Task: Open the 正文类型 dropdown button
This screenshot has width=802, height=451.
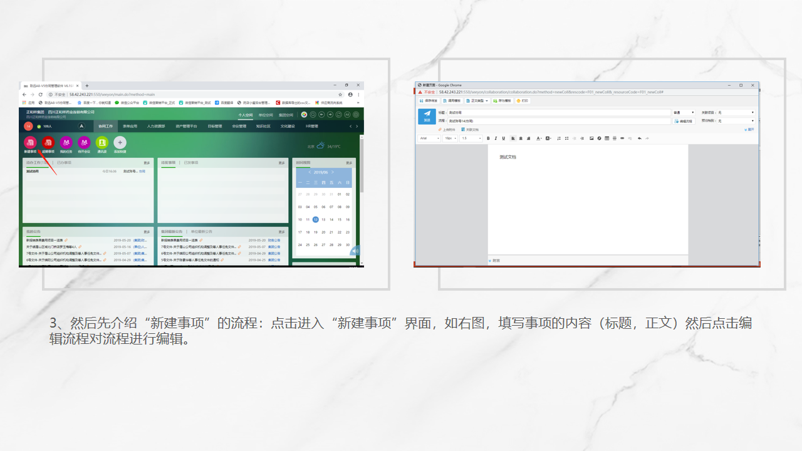Action: coord(477,100)
